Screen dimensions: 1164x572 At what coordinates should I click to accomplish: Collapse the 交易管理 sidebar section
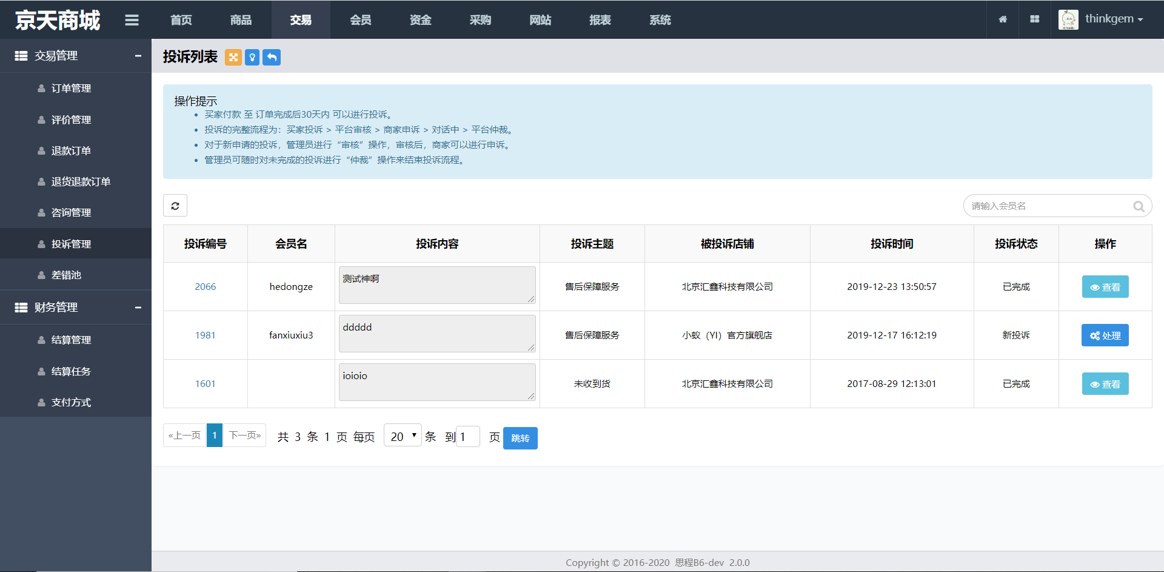[76, 56]
